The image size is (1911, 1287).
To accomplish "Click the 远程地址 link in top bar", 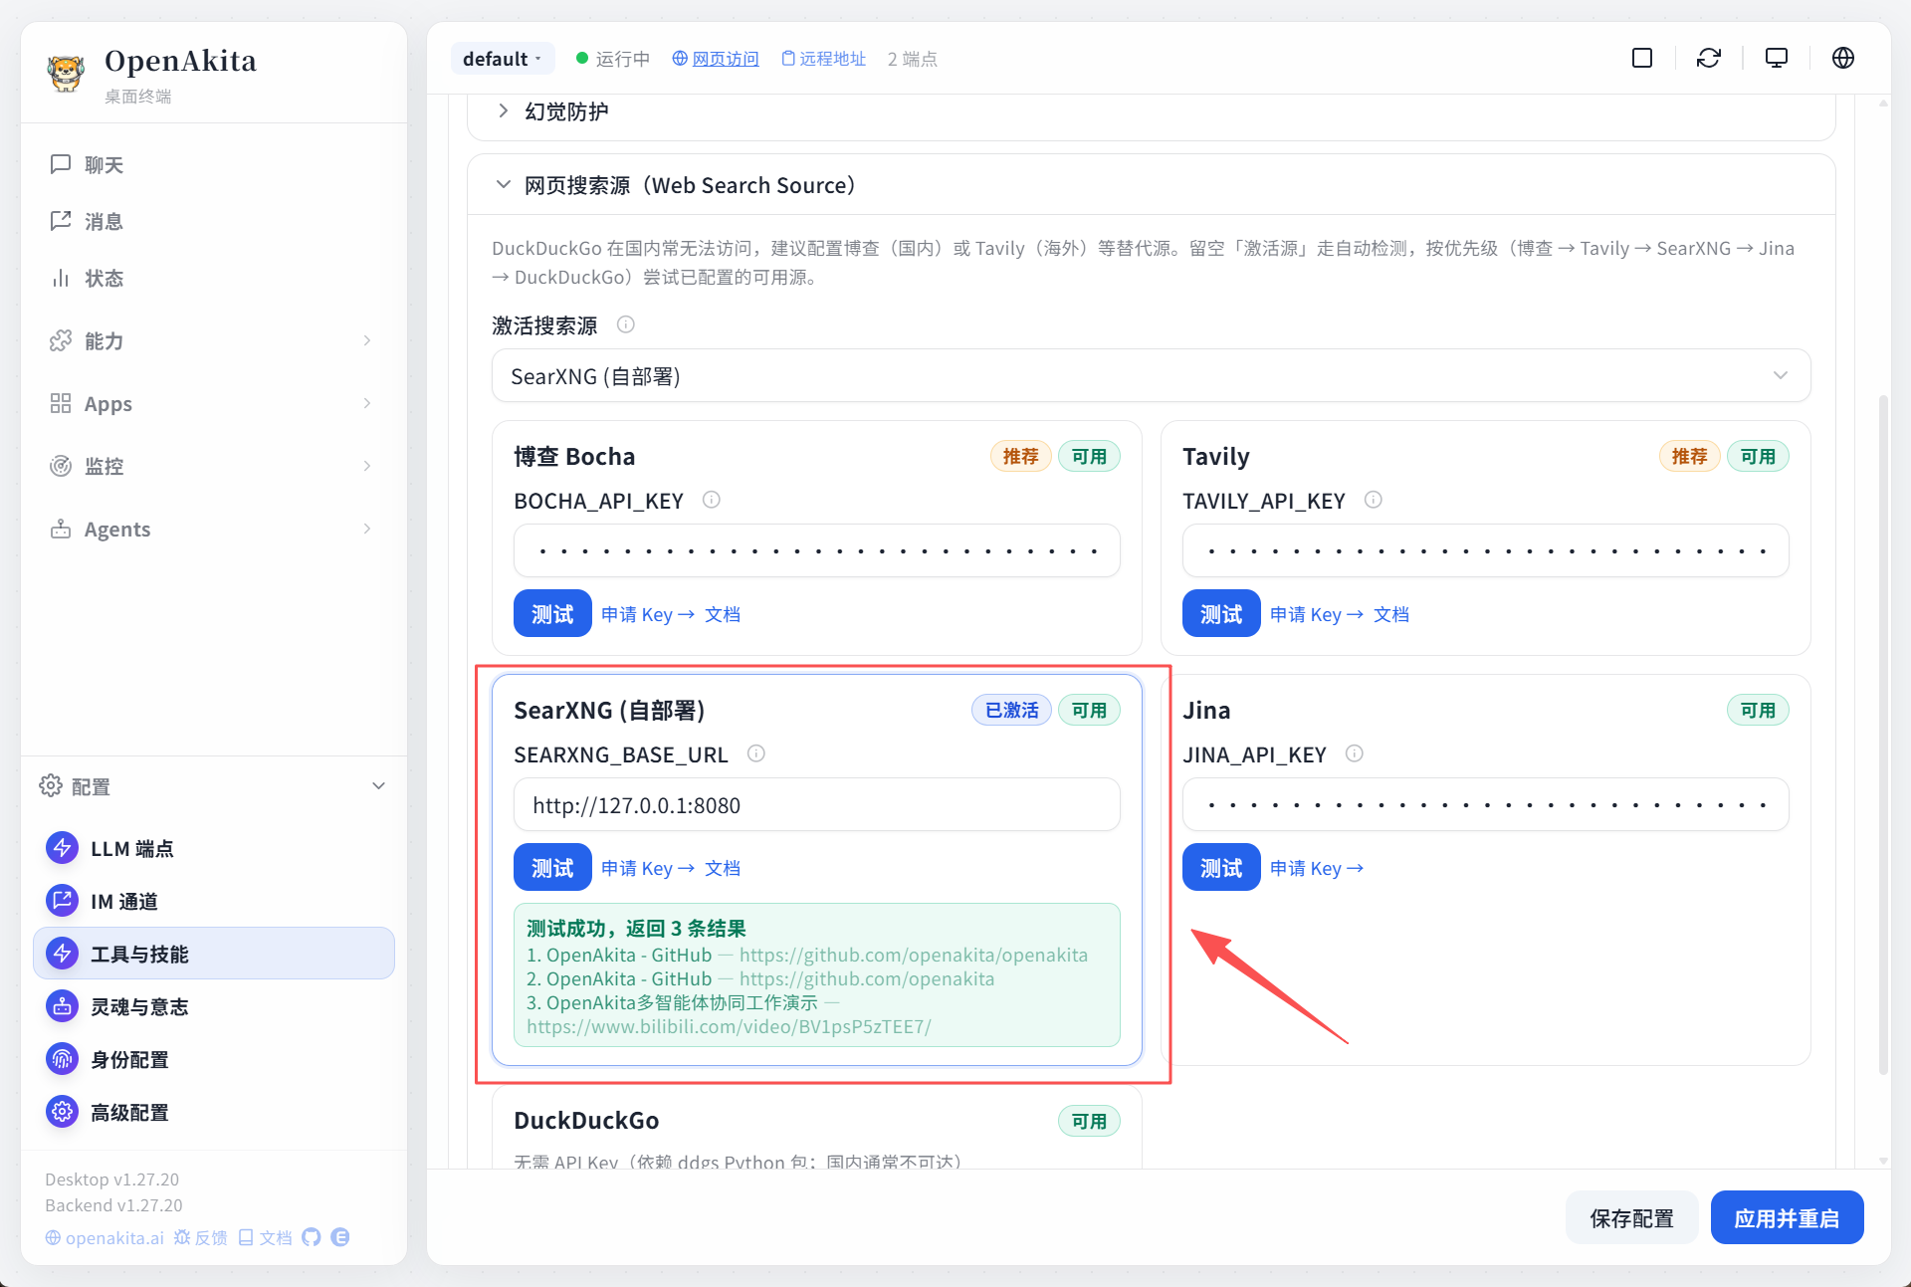I will pyautogui.click(x=824, y=59).
